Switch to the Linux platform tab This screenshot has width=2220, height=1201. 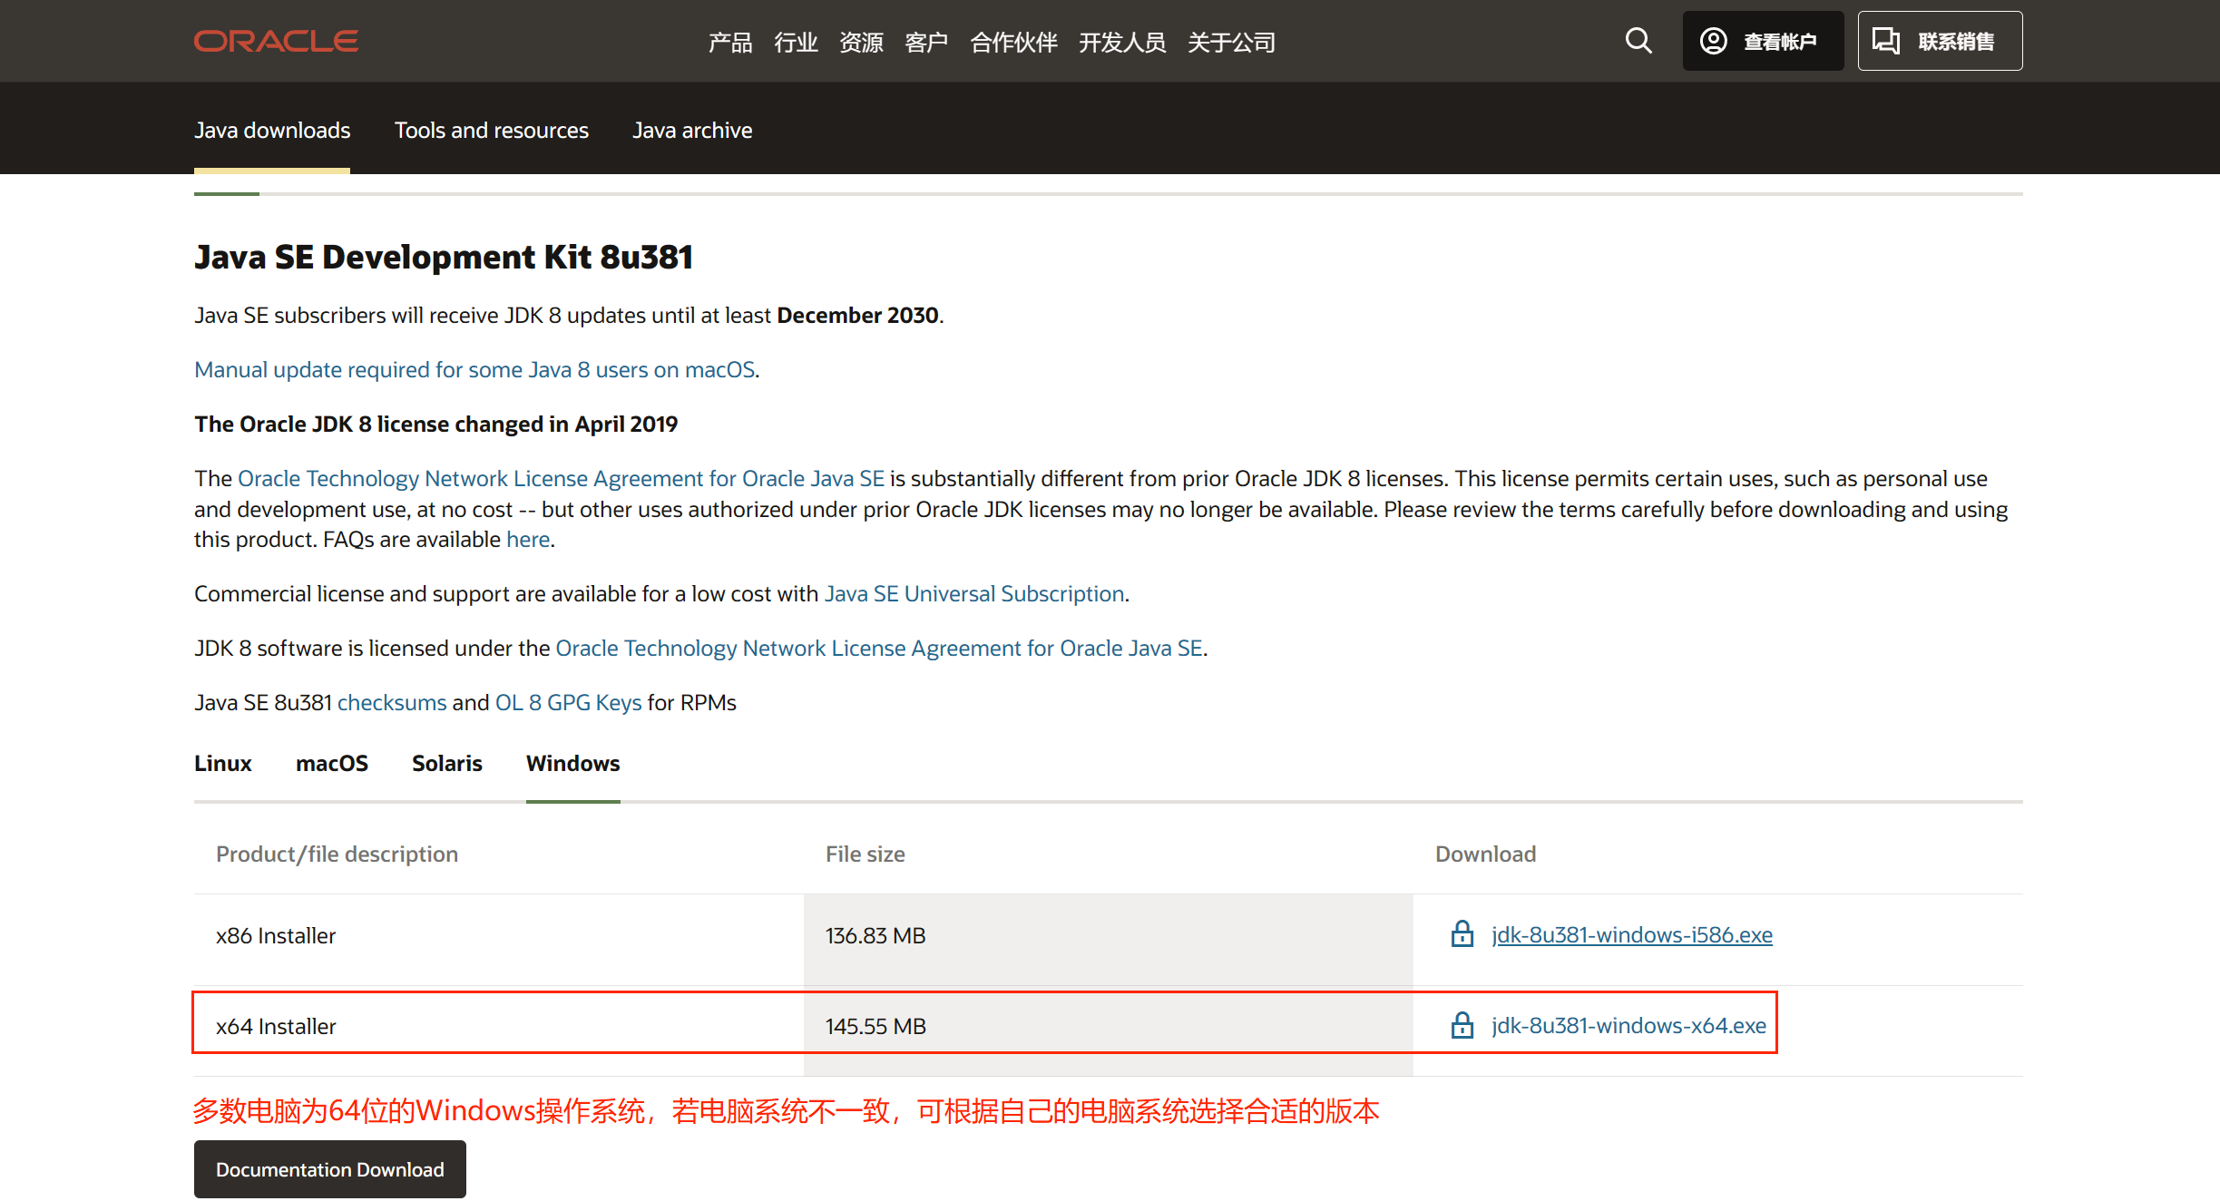[x=222, y=764]
